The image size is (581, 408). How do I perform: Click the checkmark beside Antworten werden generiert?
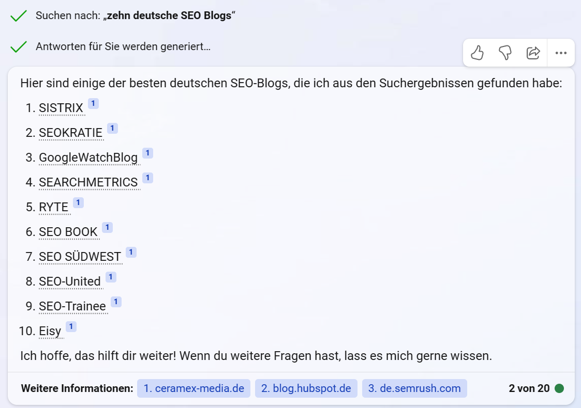(x=18, y=46)
